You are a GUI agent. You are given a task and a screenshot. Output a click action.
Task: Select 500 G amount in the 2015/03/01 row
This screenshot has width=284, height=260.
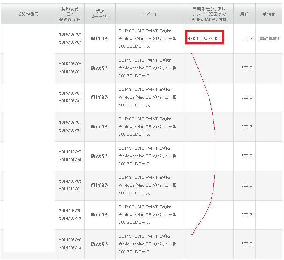[247, 126]
